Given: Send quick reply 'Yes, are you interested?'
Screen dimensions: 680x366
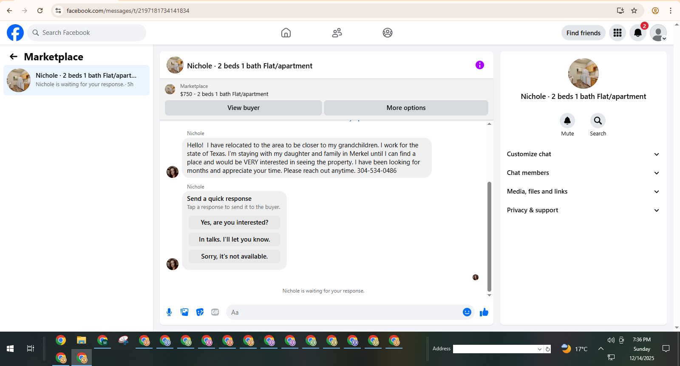Looking at the screenshot, I should [x=235, y=222].
